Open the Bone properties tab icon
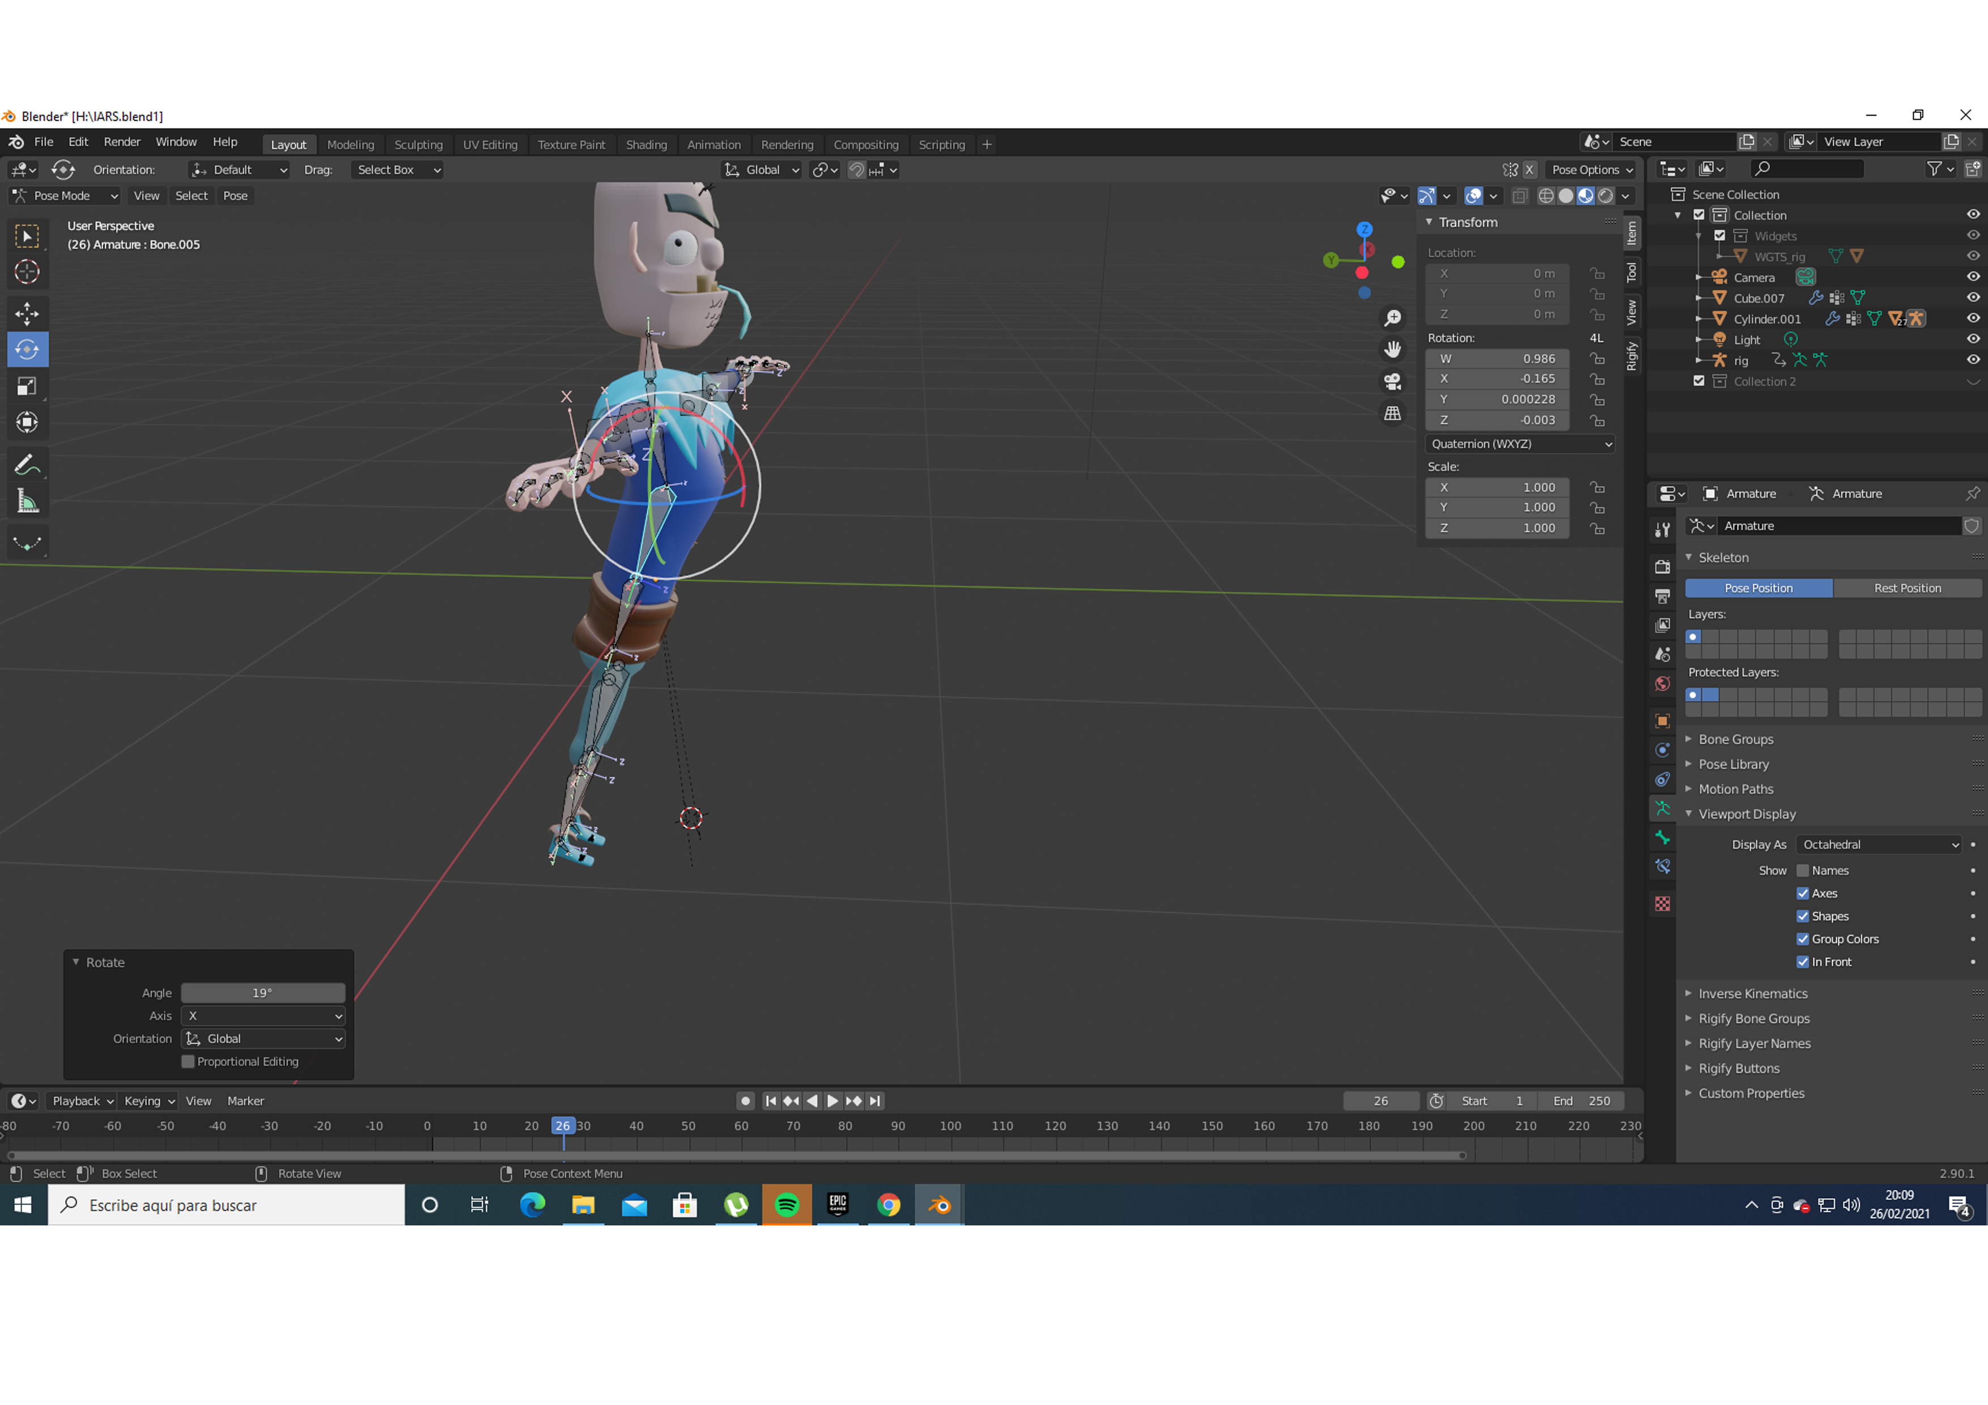The image size is (1988, 1405). pyautogui.click(x=1662, y=837)
